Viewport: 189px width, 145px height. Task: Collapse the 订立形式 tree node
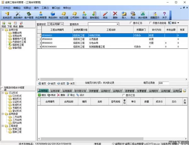point(3,93)
